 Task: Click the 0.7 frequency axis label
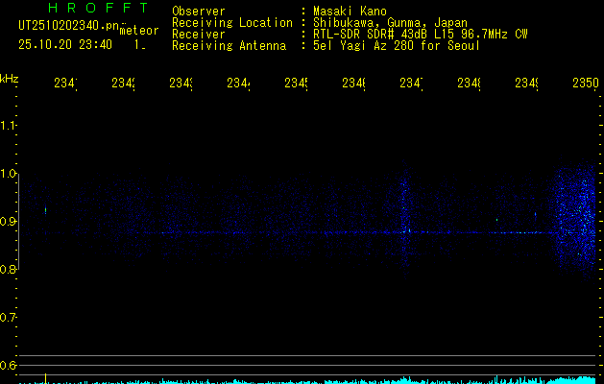click(x=9, y=317)
